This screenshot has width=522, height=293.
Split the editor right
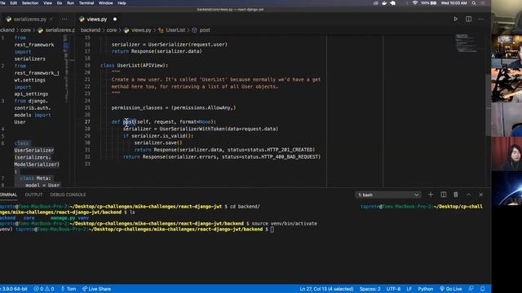point(468,19)
